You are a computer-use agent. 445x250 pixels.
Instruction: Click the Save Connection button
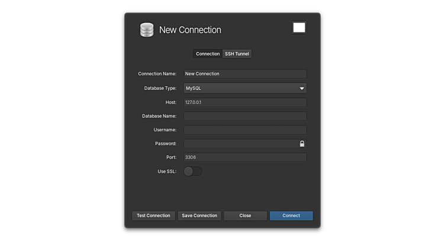(x=199, y=216)
